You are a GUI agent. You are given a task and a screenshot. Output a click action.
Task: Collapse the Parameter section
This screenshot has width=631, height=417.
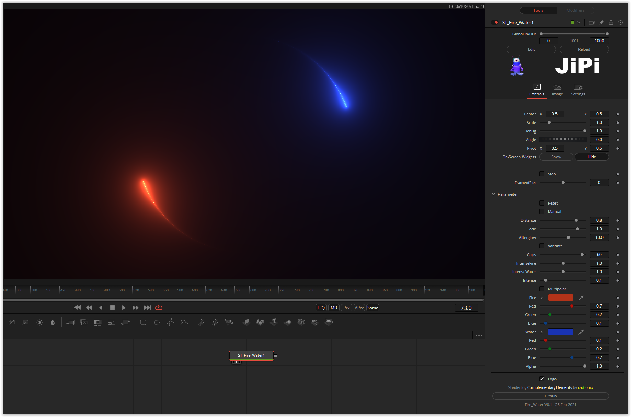[x=494, y=194]
